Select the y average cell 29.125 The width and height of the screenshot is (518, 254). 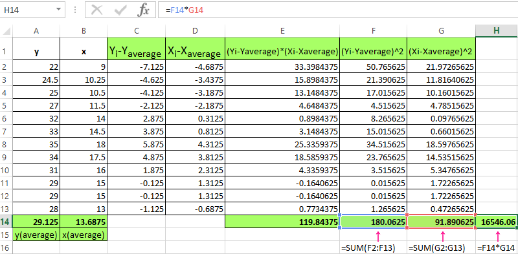coord(36,222)
